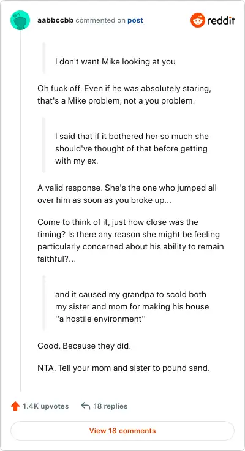Open the blue "post" link
The image size is (245, 451).
click(x=135, y=20)
